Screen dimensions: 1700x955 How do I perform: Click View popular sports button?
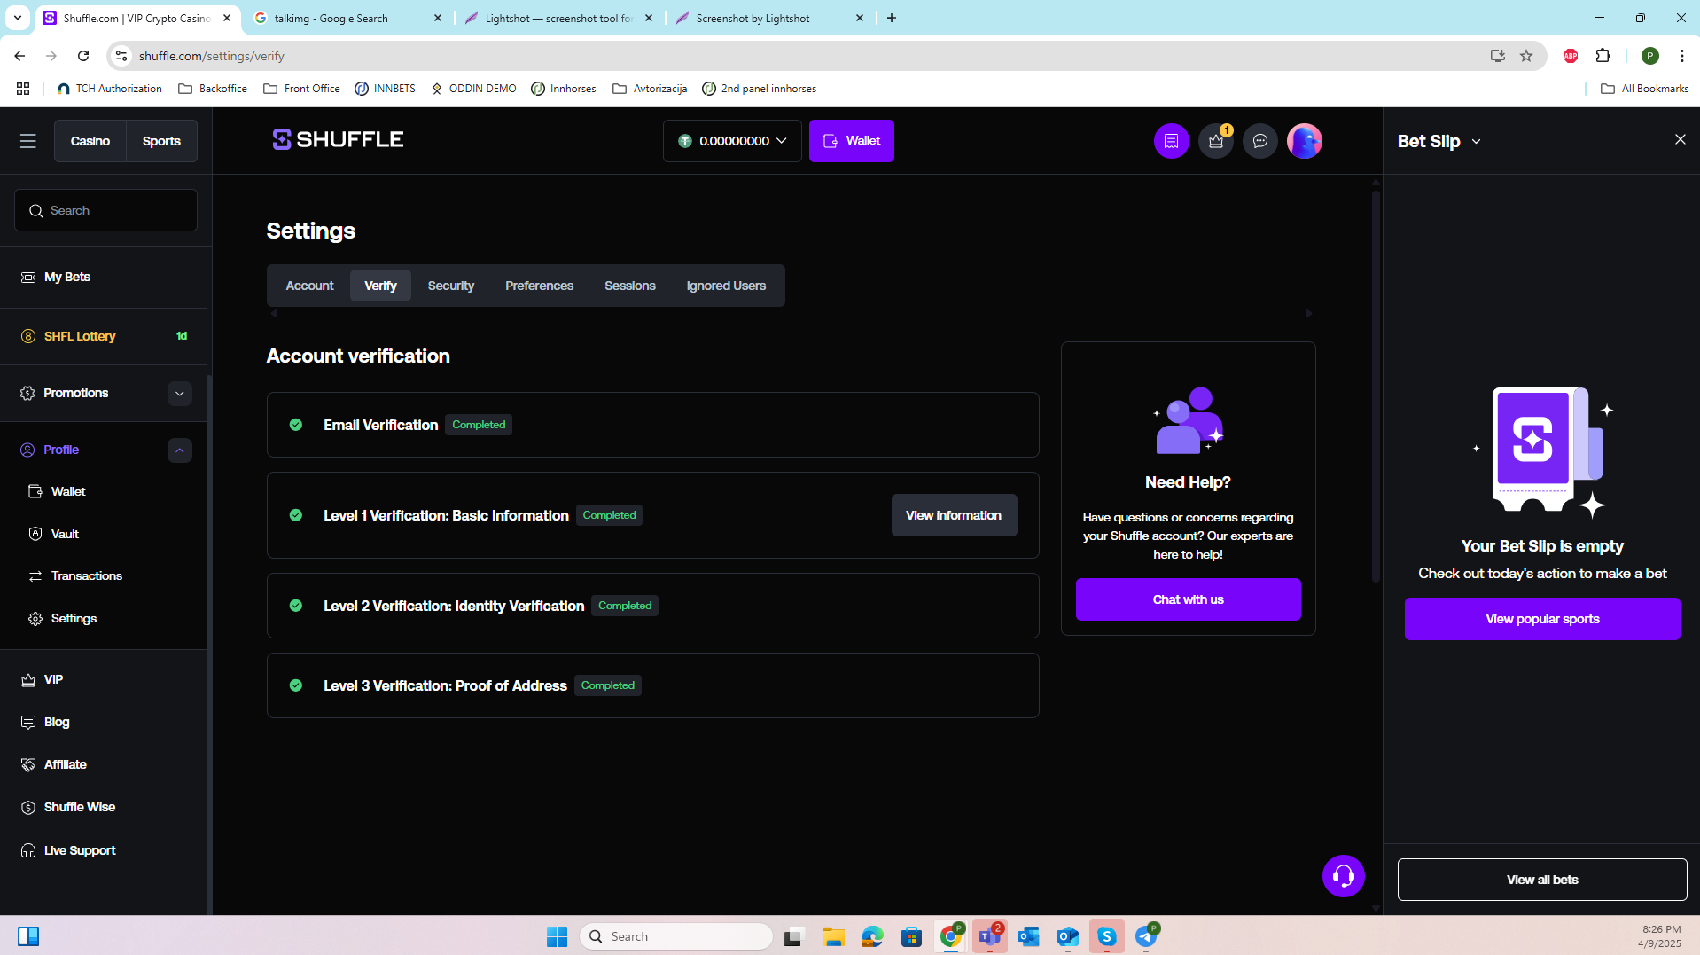[1542, 619]
